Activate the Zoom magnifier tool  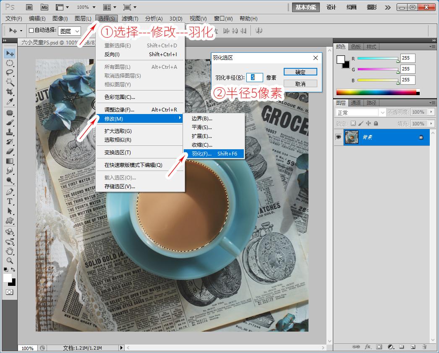click(x=10, y=261)
